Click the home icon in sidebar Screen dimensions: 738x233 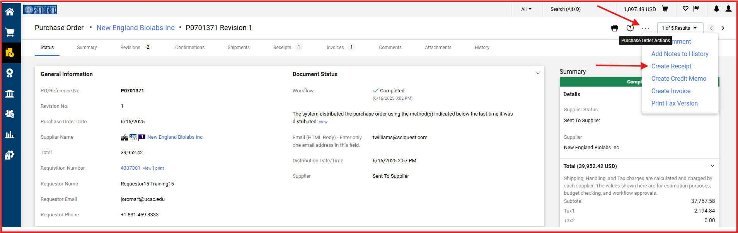(10, 12)
